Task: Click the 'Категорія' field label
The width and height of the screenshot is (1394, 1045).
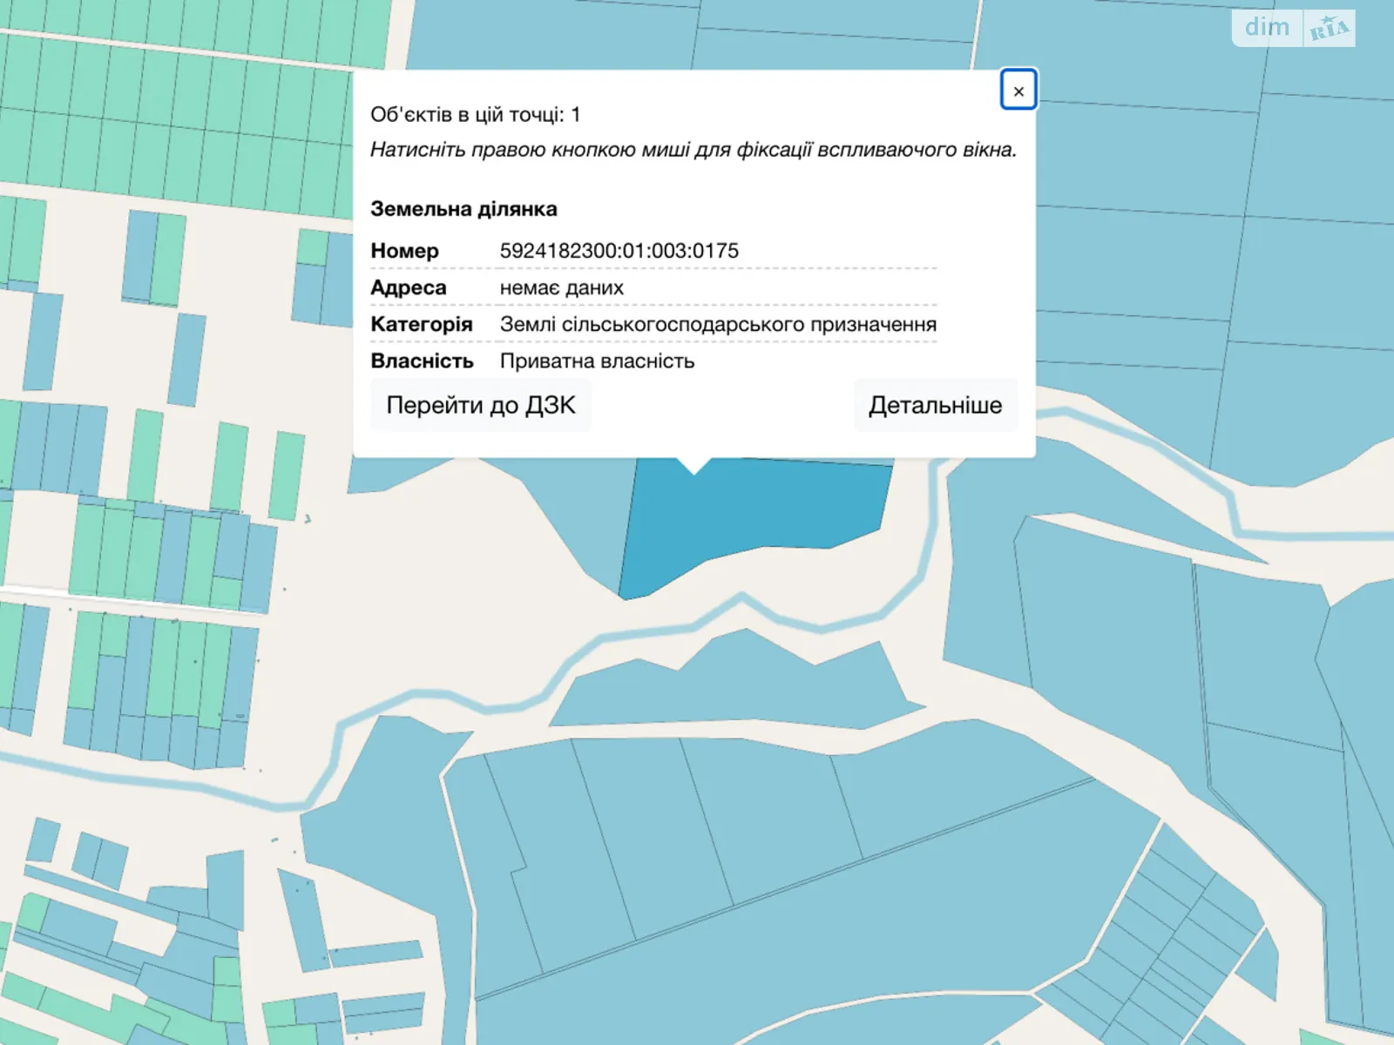Action: [421, 325]
